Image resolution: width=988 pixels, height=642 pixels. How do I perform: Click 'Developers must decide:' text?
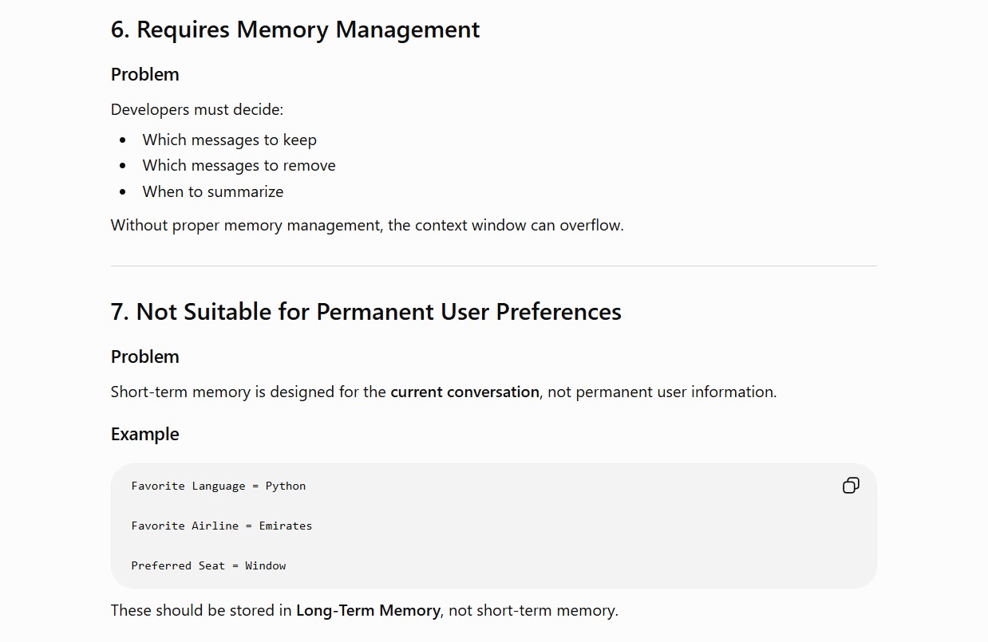click(197, 109)
